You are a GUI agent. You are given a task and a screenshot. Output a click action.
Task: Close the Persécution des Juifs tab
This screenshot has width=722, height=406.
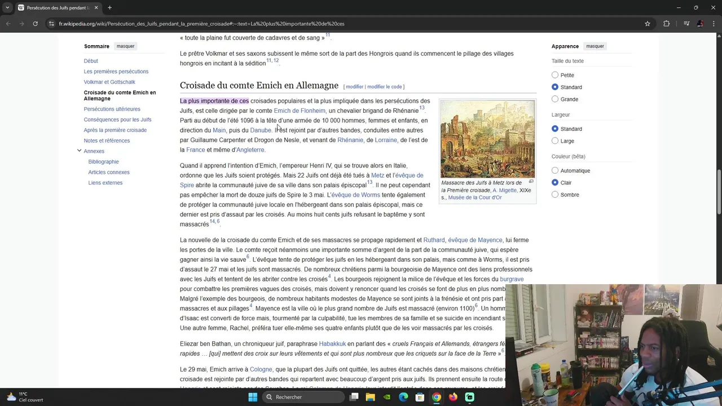point(96,8)
